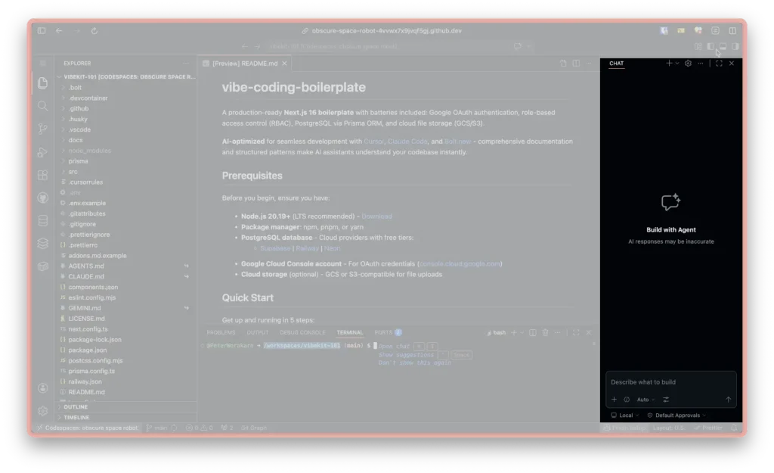Open the configure tools sliders icon

click(666, 400)
